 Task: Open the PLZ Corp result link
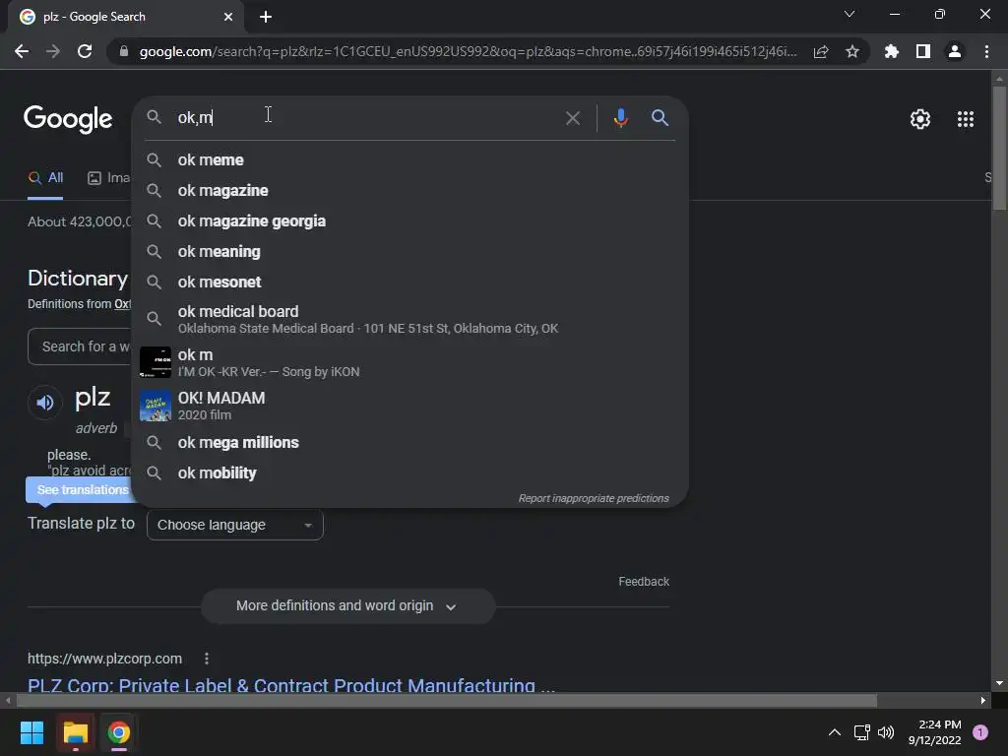click(x=291, y=685)
